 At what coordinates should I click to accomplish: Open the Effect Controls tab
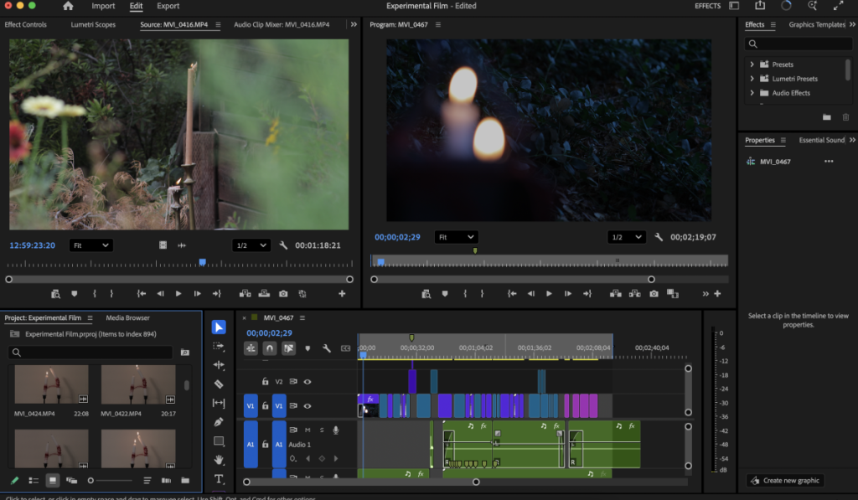point(26,24)
